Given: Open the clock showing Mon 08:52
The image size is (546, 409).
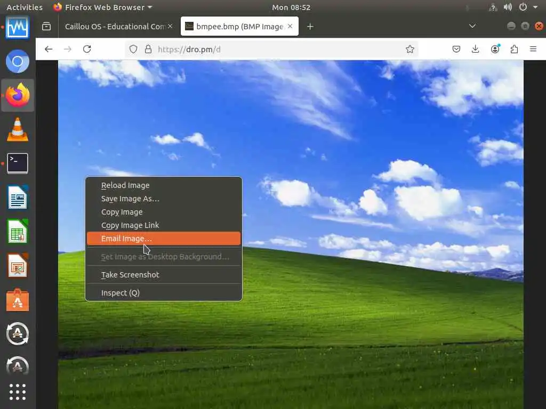Looking at the screenshot, I should (x=291, y=7).
